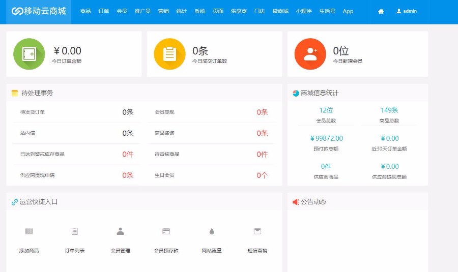
Task: Open 待发货订单 pending item
Action: [x=33, y=112]
